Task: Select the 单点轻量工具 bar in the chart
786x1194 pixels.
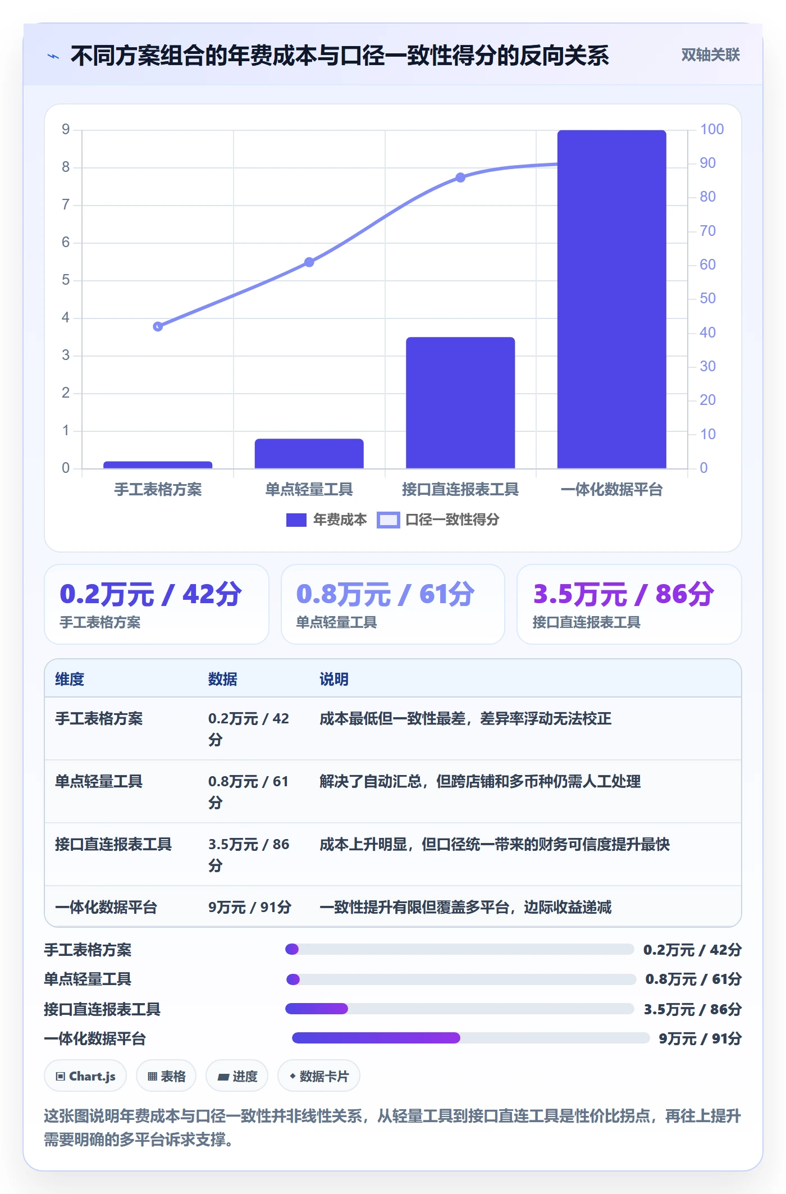Action: point(309,453)
